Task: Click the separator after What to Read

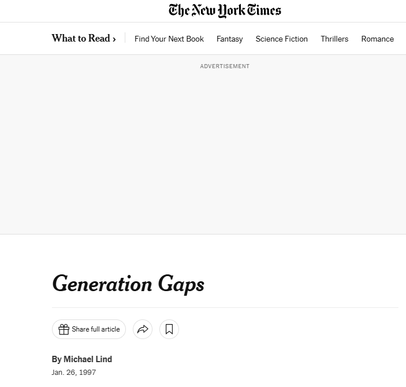Action: coord(125,39)
